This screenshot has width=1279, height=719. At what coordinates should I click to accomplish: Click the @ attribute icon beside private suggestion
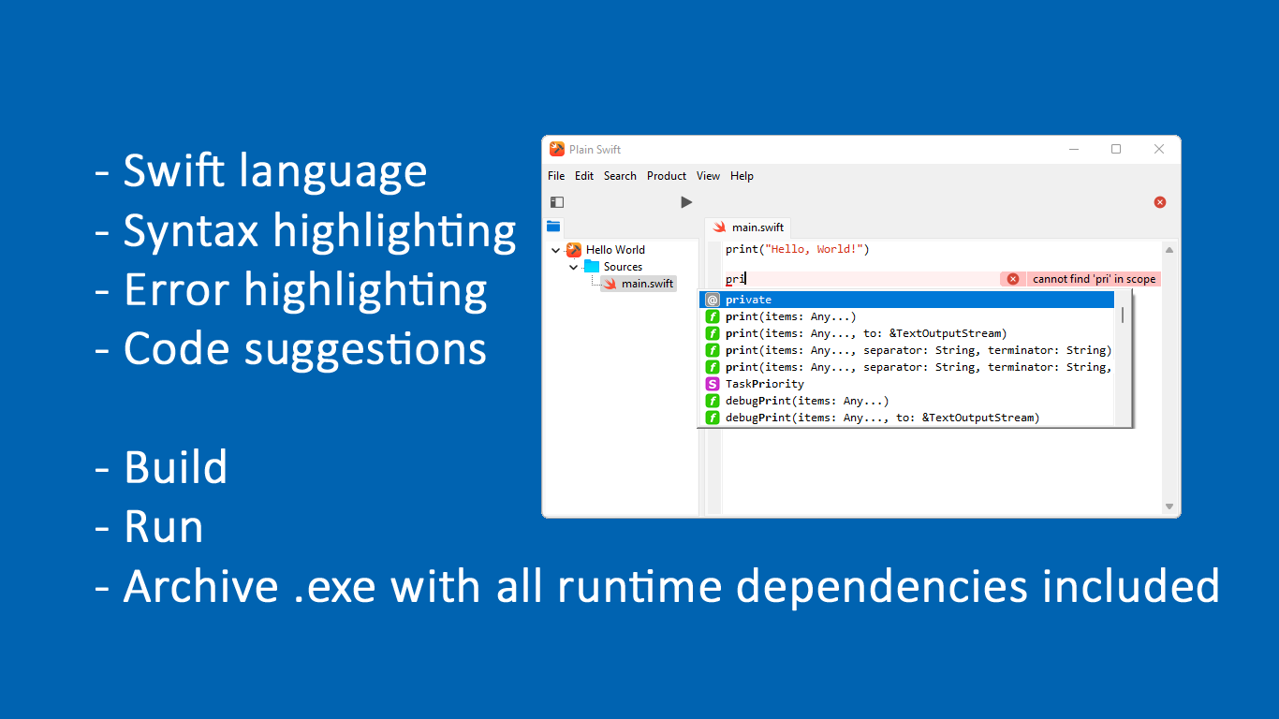(712, 299)
